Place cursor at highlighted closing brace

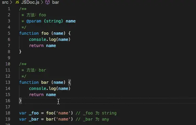[x=20, y=101]
